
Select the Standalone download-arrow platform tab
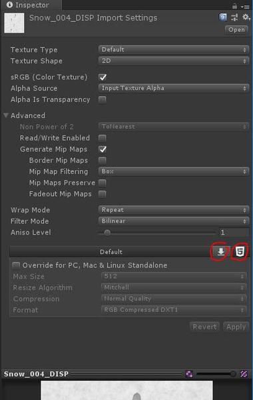click(220, 251)
